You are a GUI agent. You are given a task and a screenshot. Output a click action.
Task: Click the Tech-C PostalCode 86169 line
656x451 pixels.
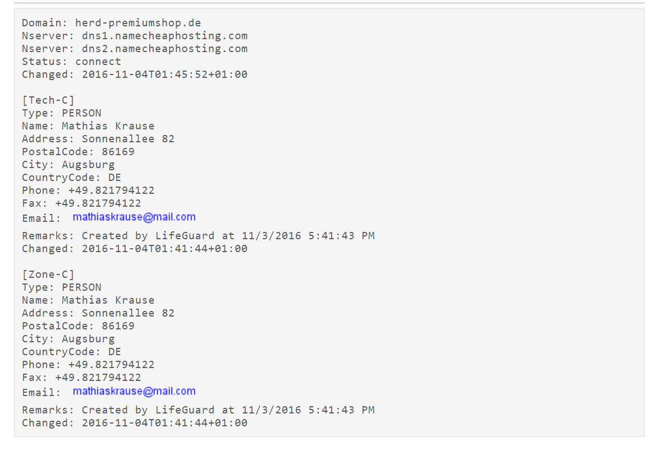point(78,152)
